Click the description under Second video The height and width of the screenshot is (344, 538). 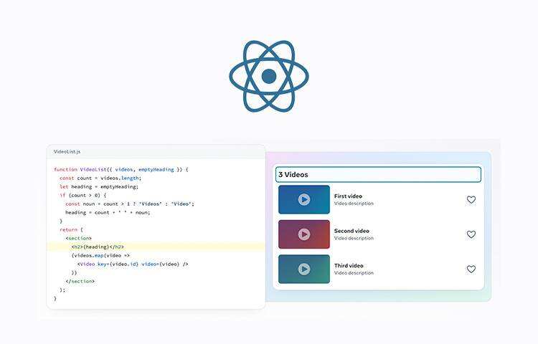[x=354, y=238]
